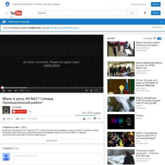Click the Search input field
Screen dimensions: 165x165
(x=82, y=13)
